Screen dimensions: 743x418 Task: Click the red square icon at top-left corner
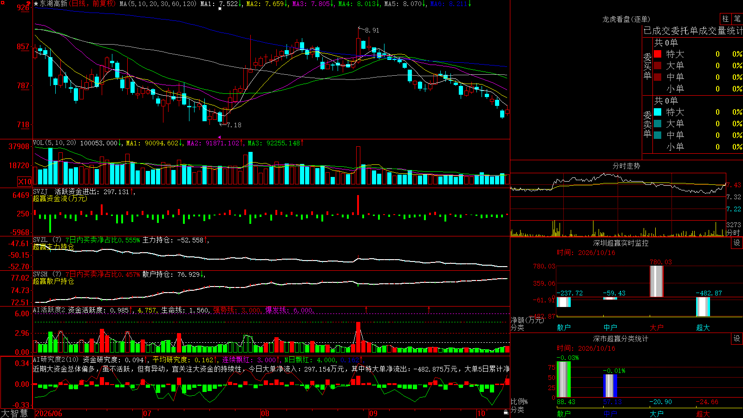pyautogui.click(x=2, y=2)
